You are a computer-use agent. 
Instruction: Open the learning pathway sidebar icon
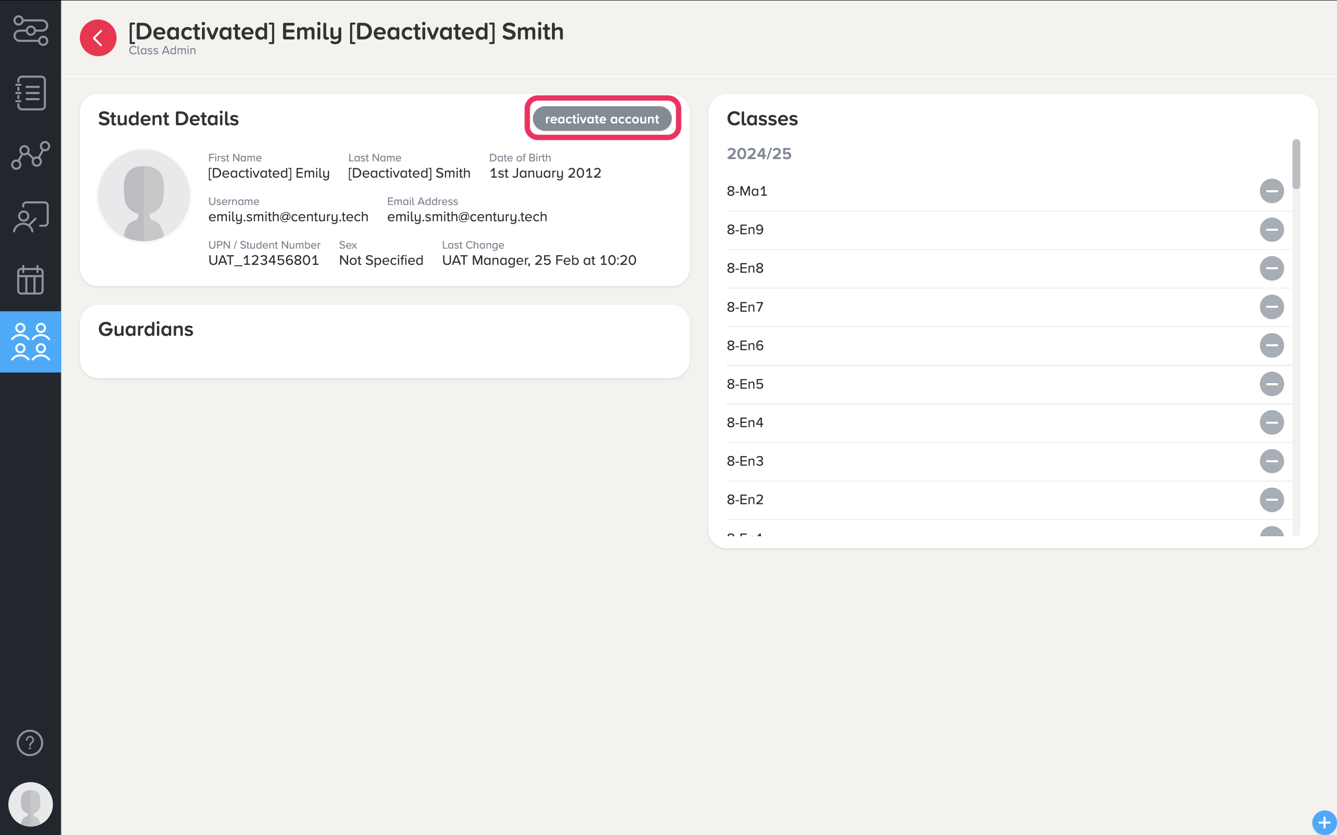click(30, 30)
